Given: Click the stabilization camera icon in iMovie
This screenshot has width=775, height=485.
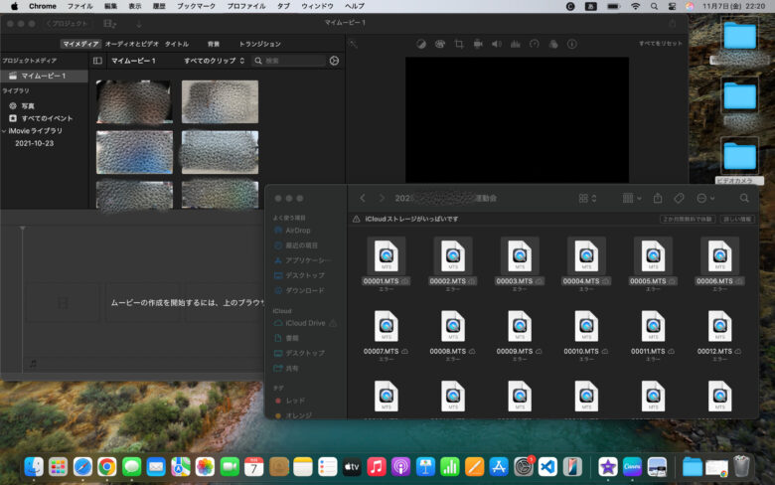Looking at the screenshot, I should click(x=478, y=44).
